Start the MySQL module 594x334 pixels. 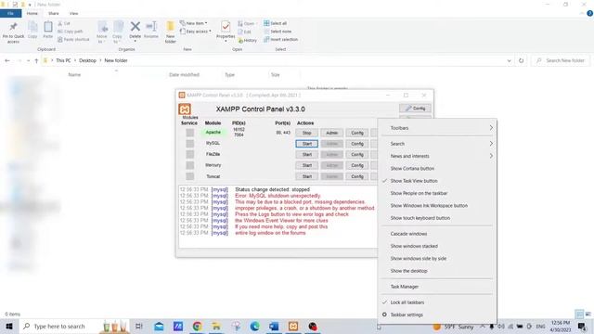coord(307,144)
